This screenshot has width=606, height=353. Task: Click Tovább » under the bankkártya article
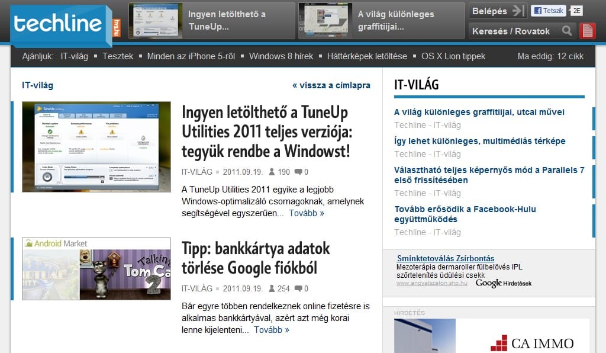(271, 330)
